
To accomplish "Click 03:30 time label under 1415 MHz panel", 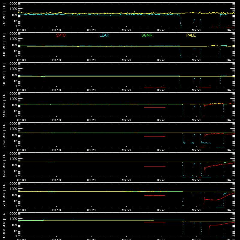I will (x=126, y=120).
